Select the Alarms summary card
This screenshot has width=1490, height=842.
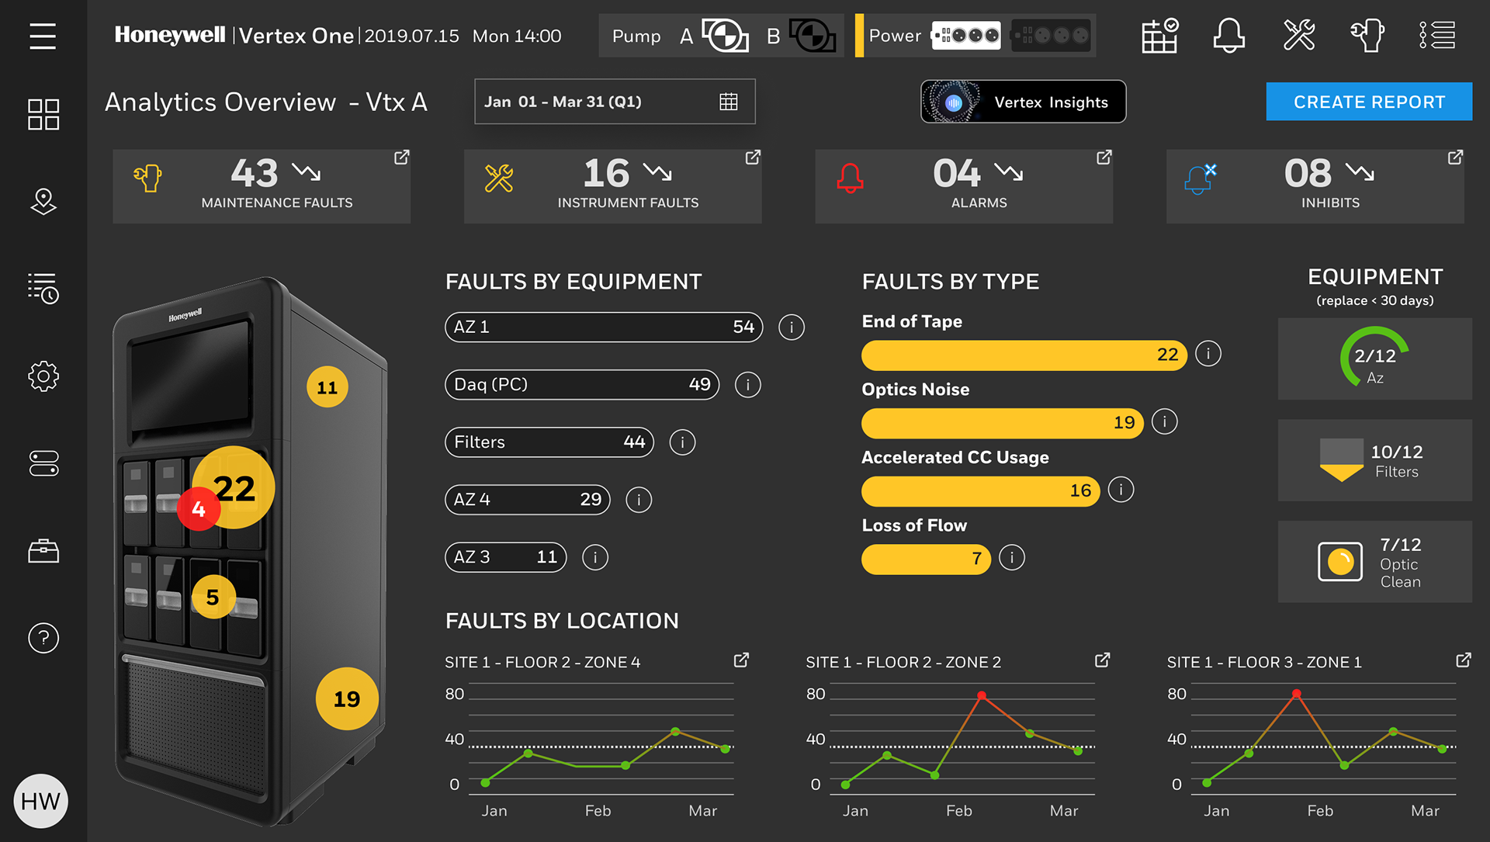click(963, 186)
